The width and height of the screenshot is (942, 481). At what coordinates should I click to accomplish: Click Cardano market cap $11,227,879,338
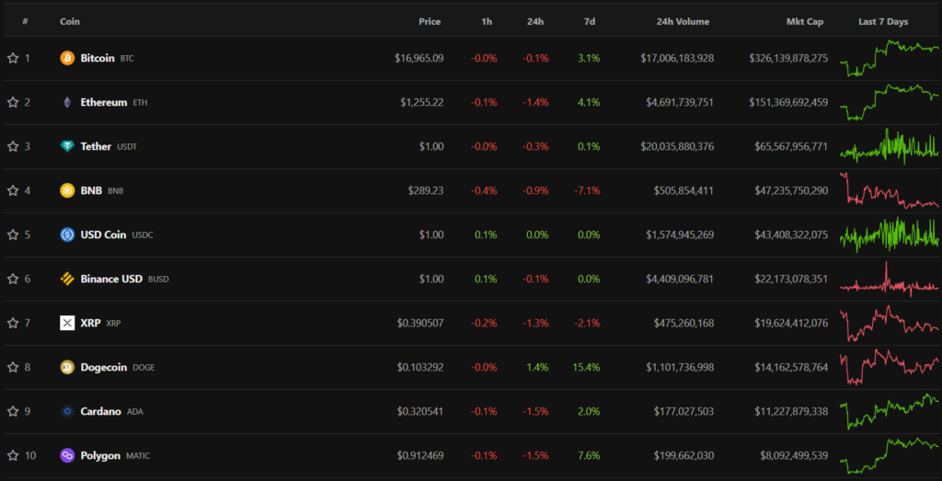tap(791, 411)
